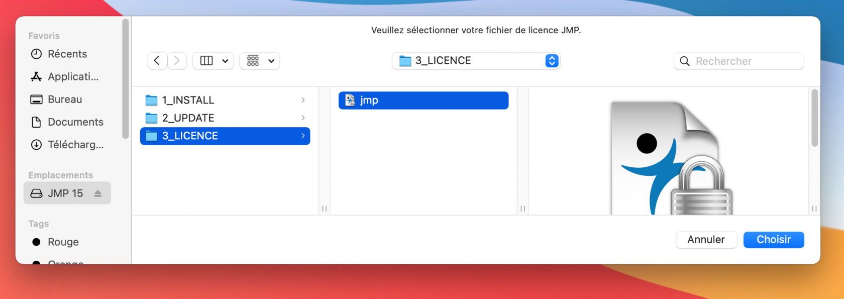
Task: Click the back navigation arrow
Action: pos(157,61)
